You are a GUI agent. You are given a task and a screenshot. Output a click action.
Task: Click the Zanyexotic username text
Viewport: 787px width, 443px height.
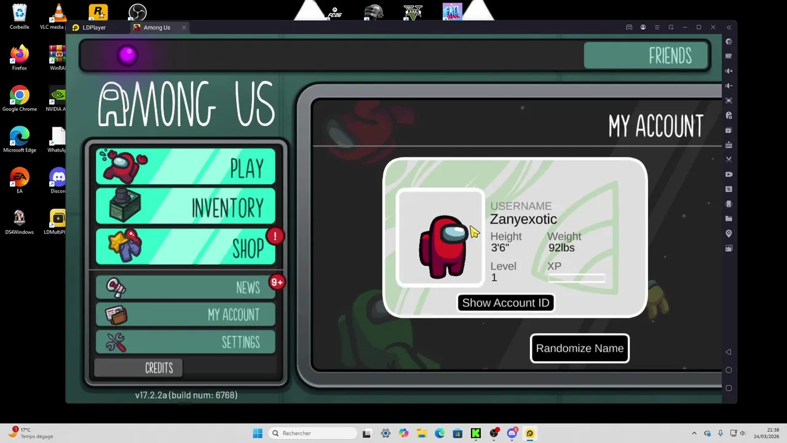[x=523, y=219]
